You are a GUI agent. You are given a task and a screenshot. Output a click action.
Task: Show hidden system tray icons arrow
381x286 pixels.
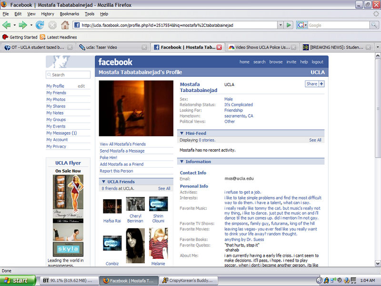[x=320, y=280]
